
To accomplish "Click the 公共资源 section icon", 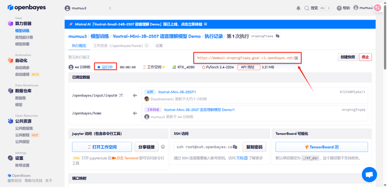I will (x=10, y=121).
